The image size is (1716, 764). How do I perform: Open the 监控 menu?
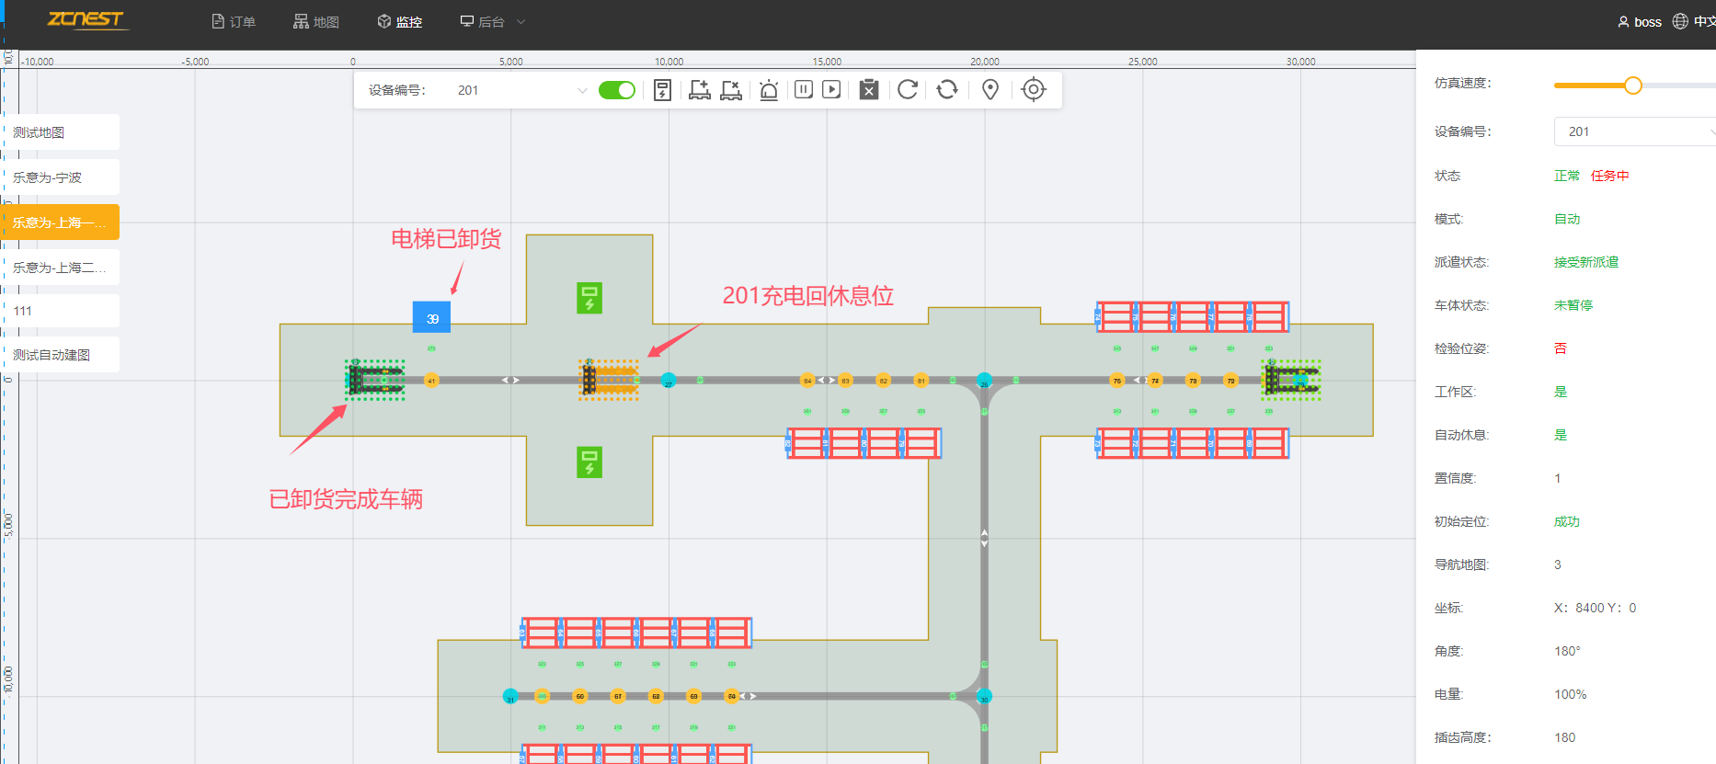(x=400, y=22)
